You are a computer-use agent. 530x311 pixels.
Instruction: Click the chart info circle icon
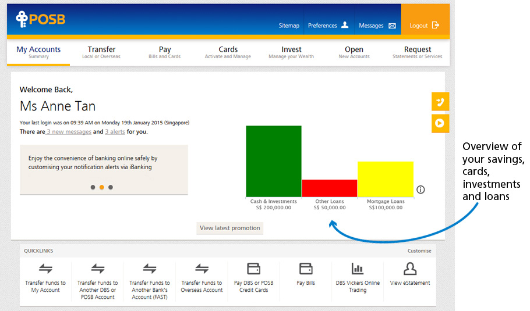[421, 190]
